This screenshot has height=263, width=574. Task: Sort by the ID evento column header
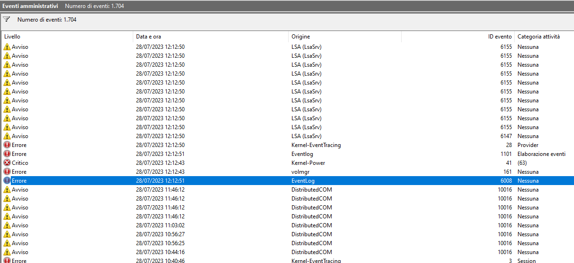pyautogui.click(x=458, y=37)
